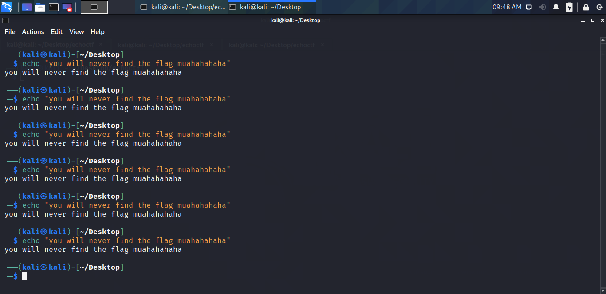The width and height of the screenshot is (606, 294).
Task: Open the File menu
Action: click(10, 32)
